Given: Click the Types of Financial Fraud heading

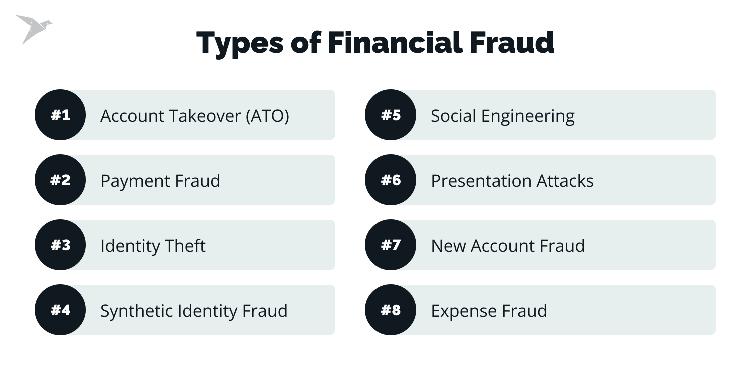Looking at the screenshot, I should click(375, 43).
